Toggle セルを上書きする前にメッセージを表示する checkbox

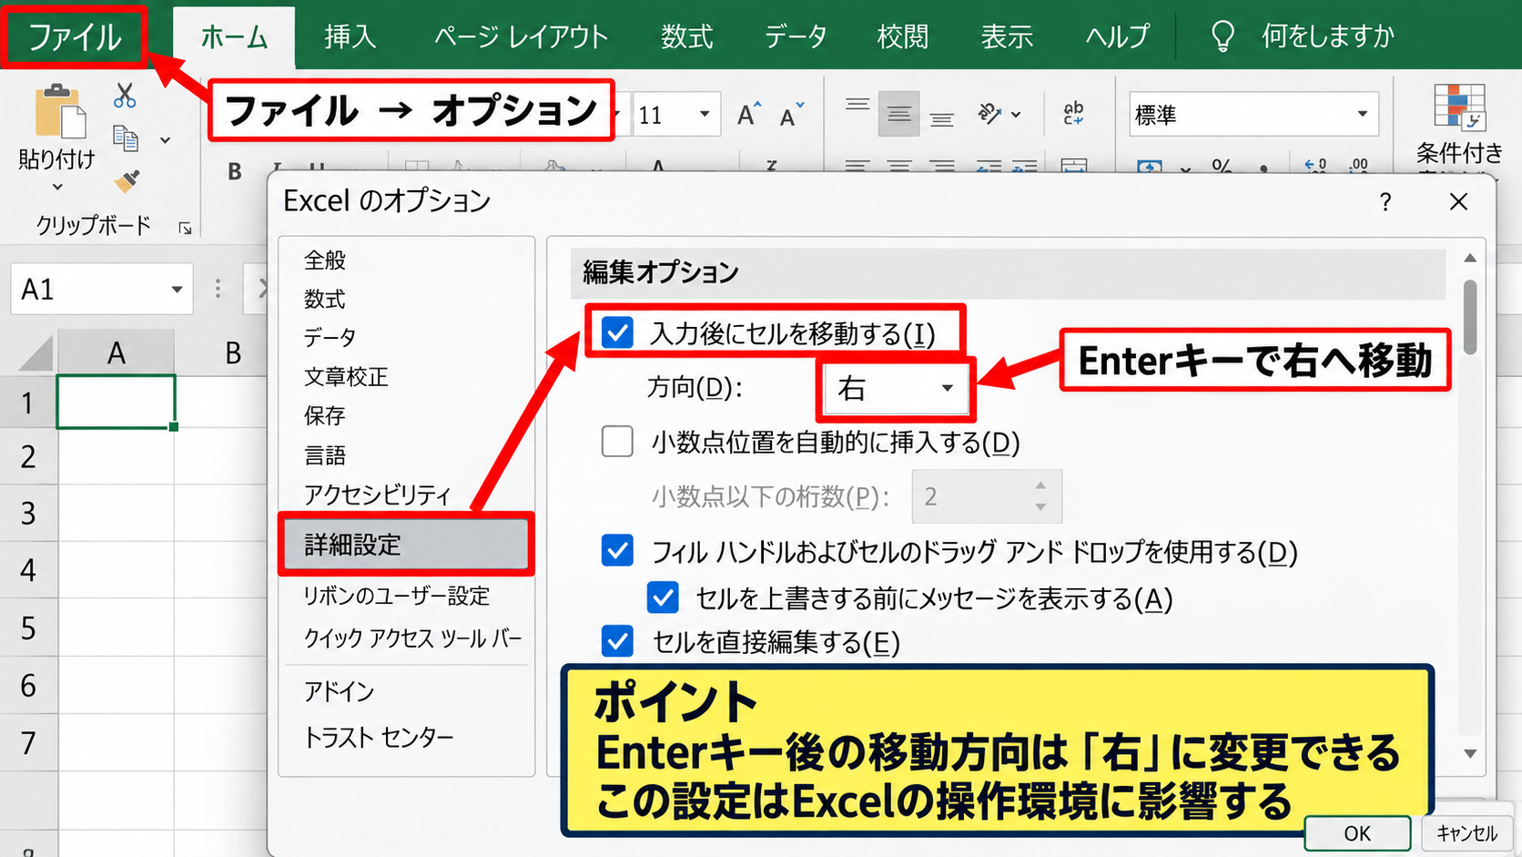point(664,598)
